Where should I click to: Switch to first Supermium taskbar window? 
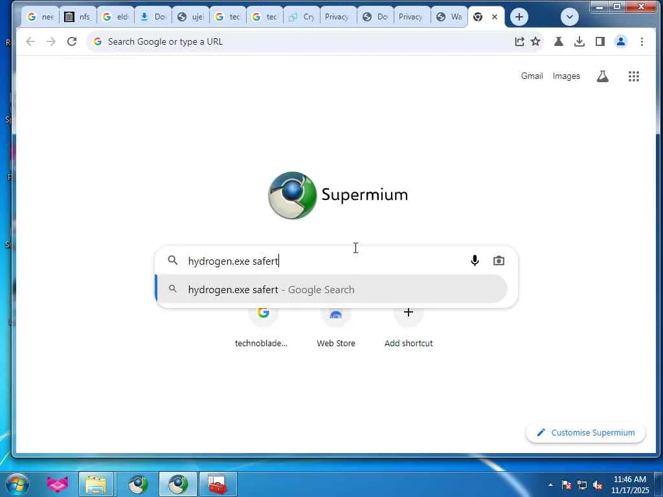click(138, 484)
